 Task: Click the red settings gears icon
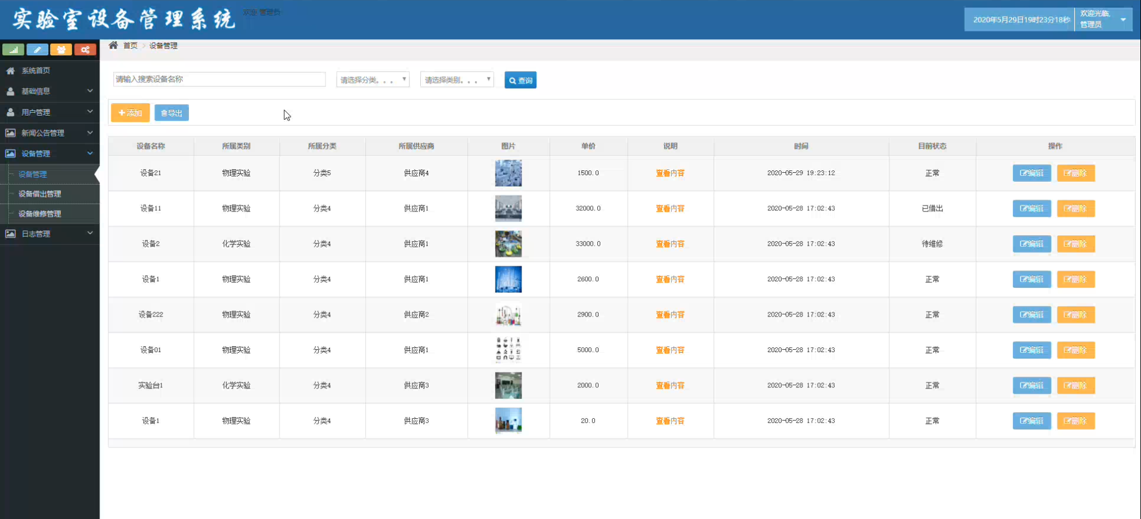click(85, 49)
